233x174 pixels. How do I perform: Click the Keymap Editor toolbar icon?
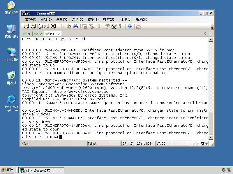pos(114,26)
